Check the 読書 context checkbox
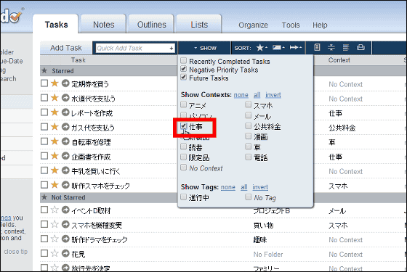Image resolution: width=407 pixels, height=272 pixels. point(183,147)
